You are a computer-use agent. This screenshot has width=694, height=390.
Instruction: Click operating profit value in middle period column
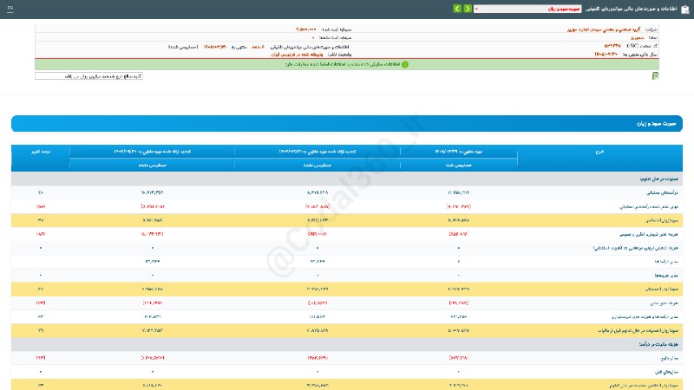(318, 289)
